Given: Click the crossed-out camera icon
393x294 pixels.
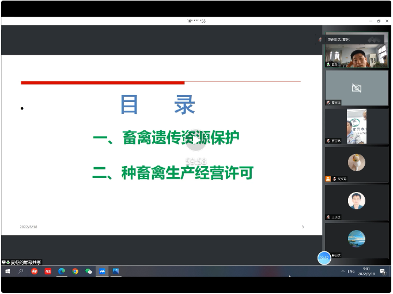Looking at the screenshot, I should tap(356, 88).
